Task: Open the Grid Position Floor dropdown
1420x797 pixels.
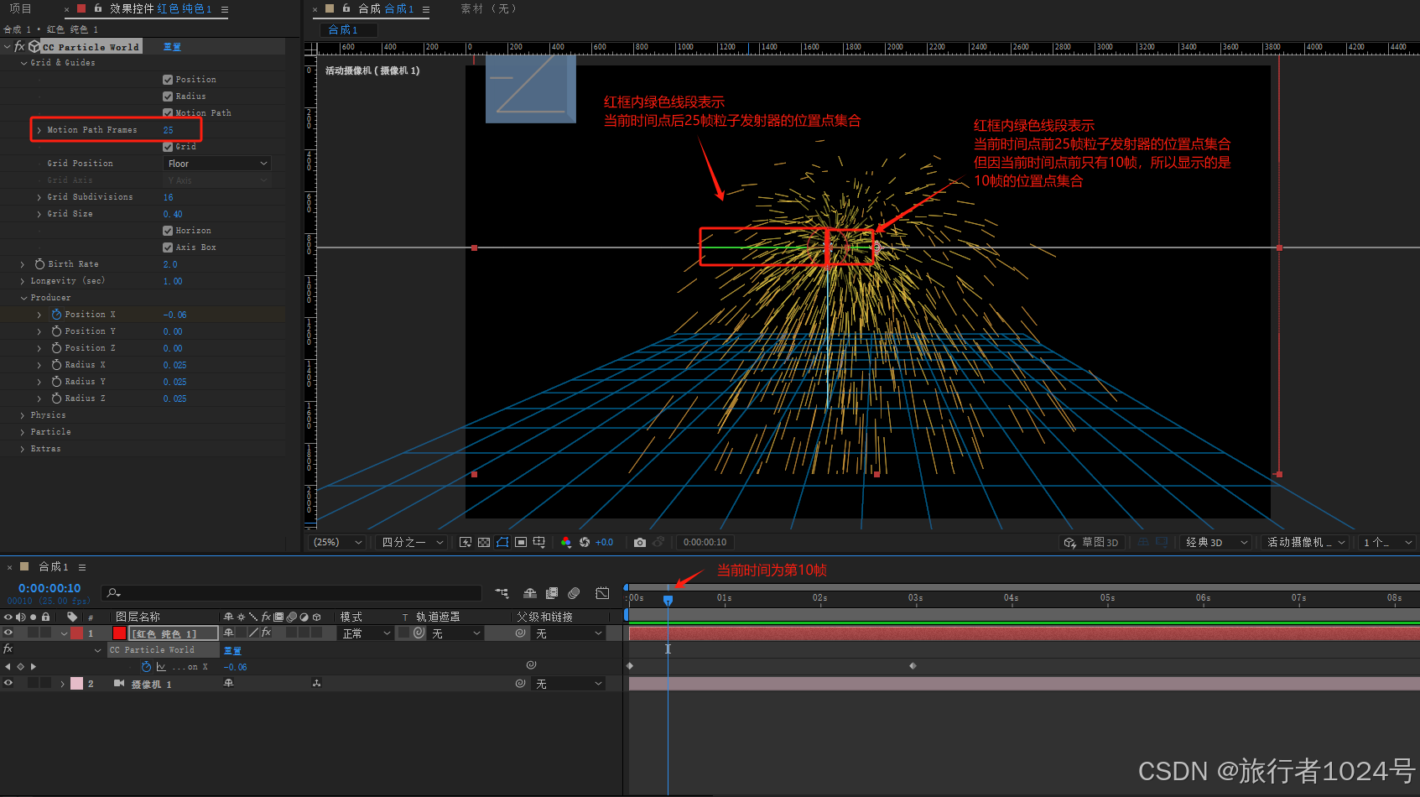Action: coord(217,164)
